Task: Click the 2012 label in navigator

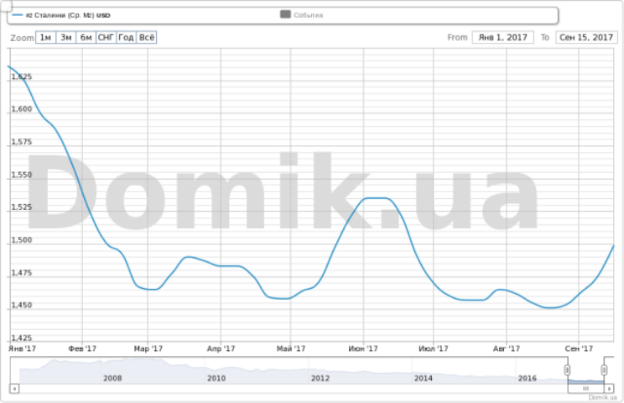Action: [320, 378]
